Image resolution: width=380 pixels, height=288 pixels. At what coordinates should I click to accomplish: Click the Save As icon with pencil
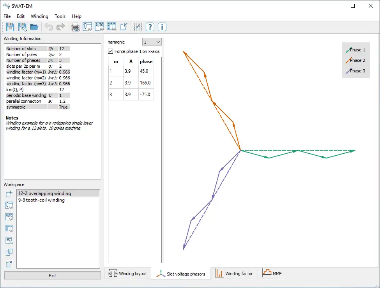point(22,27)
